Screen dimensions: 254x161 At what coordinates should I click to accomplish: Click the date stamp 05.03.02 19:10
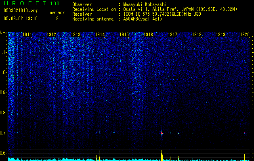[21, 19]
